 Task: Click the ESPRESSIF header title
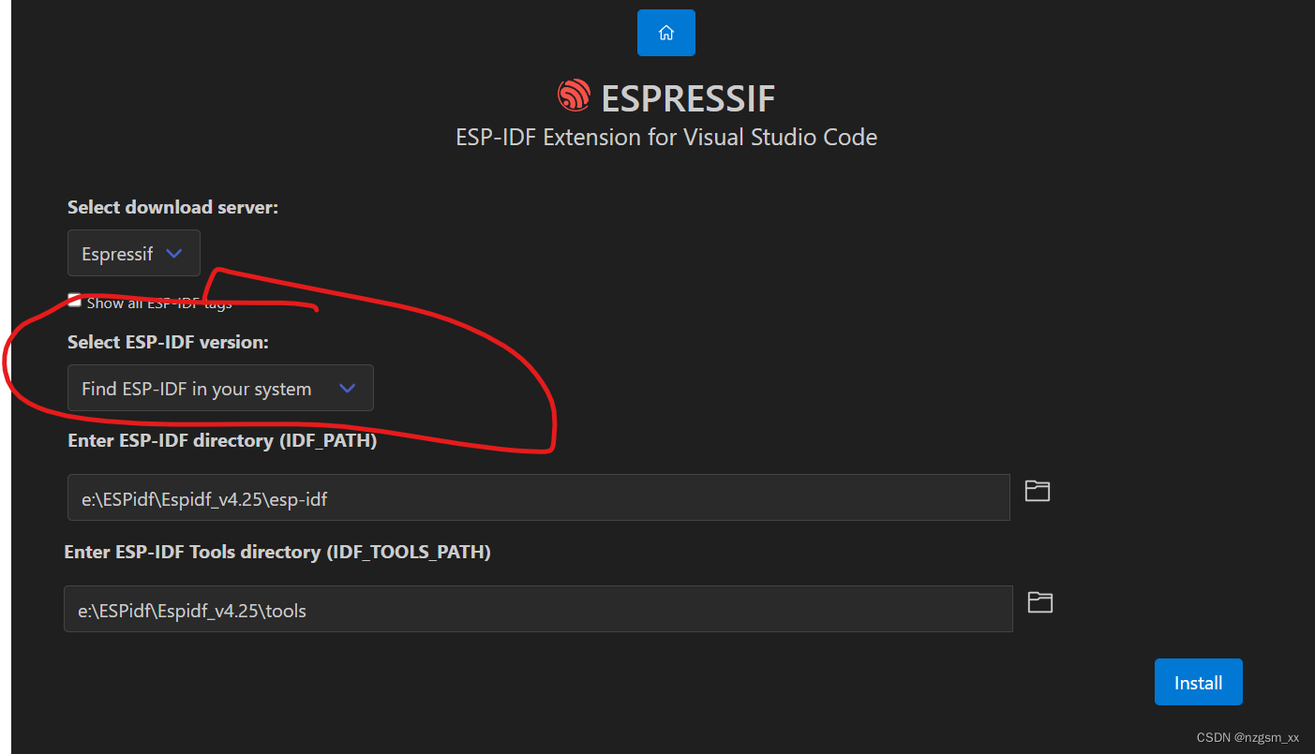690,97
